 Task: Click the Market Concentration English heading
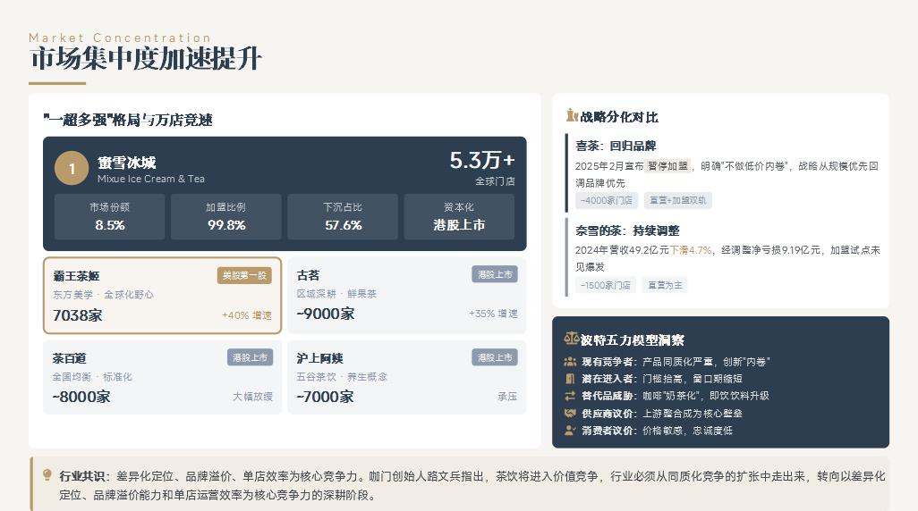[x=120, y=38]
